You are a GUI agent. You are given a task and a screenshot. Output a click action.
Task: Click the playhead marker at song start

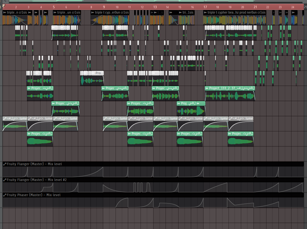coord(3,6)
